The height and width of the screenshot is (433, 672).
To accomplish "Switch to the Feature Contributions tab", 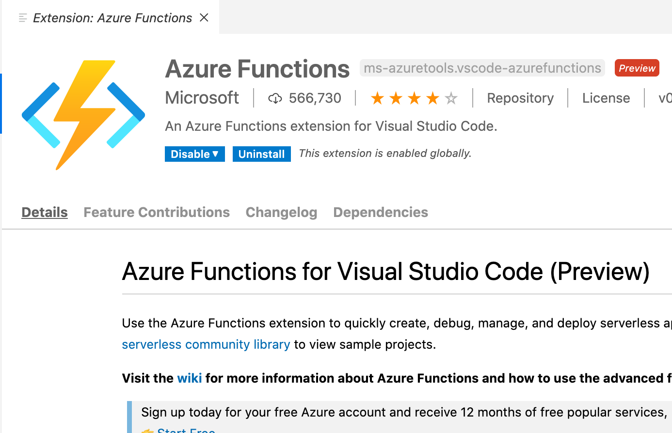I will coord(157,212).
